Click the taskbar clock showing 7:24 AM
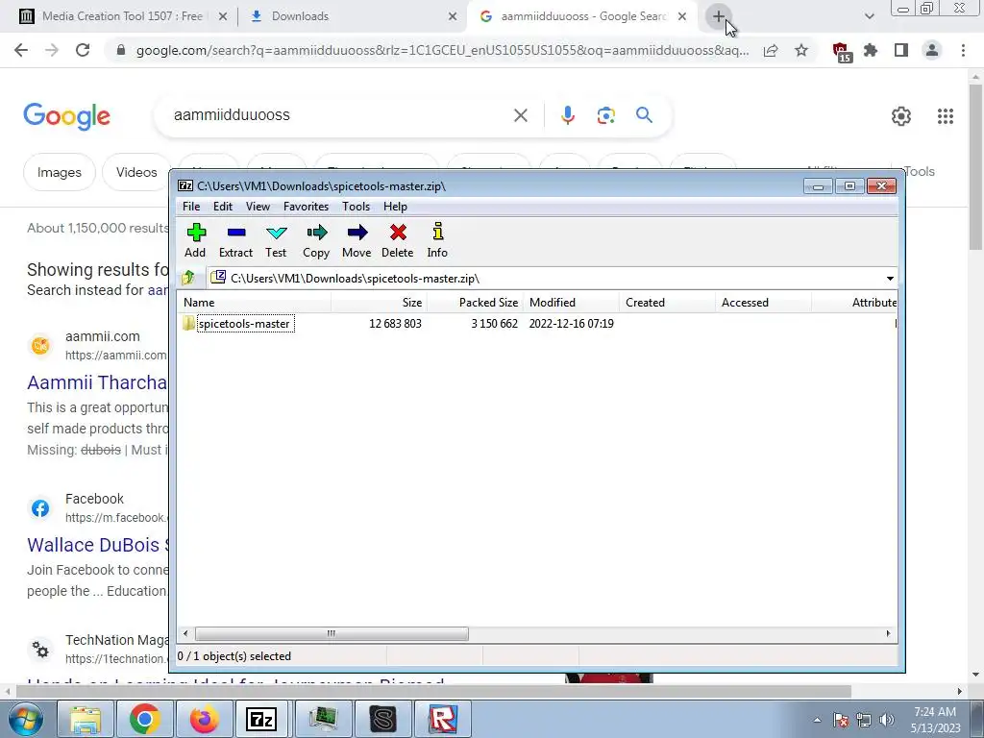This screenshot has width=984, height=738. pyautogui.click(x=935, y=720)
